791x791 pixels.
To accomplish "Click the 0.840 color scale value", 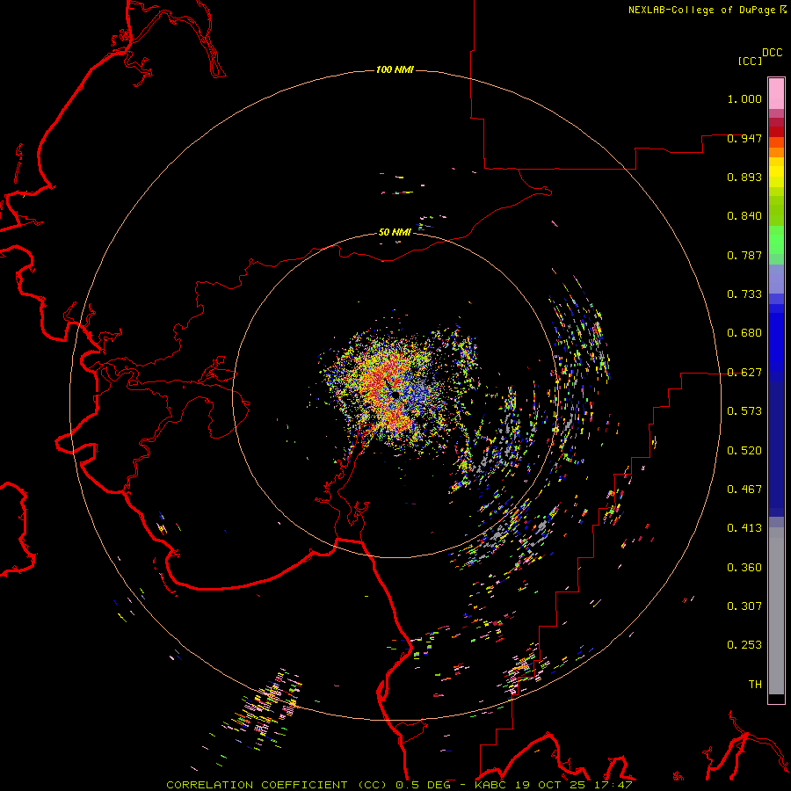I will click(x=744, y=216).
